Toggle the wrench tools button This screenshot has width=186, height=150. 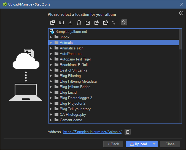[124, 23]
